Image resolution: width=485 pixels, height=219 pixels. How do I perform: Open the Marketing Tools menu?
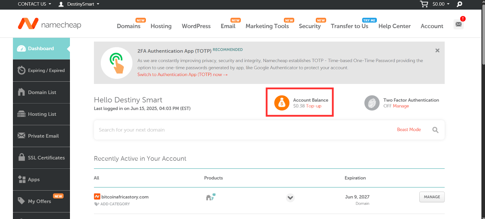[x=267, y=26]
